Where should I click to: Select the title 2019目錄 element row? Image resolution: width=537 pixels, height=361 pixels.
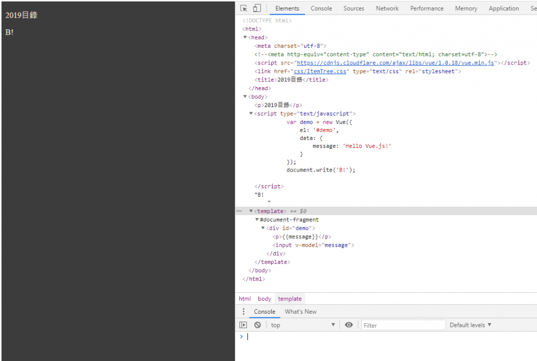[292, 80]
